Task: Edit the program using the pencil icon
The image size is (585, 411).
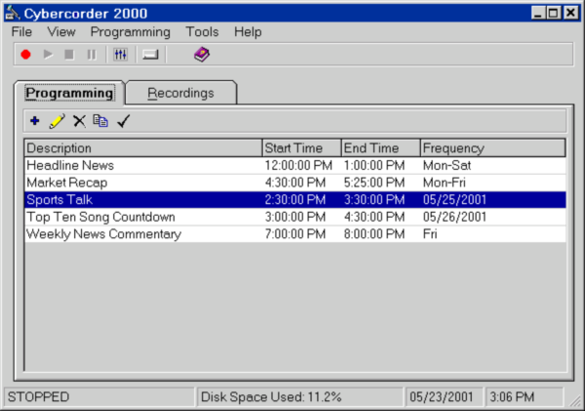Action: pyautogui.click(x=57, y=121)
